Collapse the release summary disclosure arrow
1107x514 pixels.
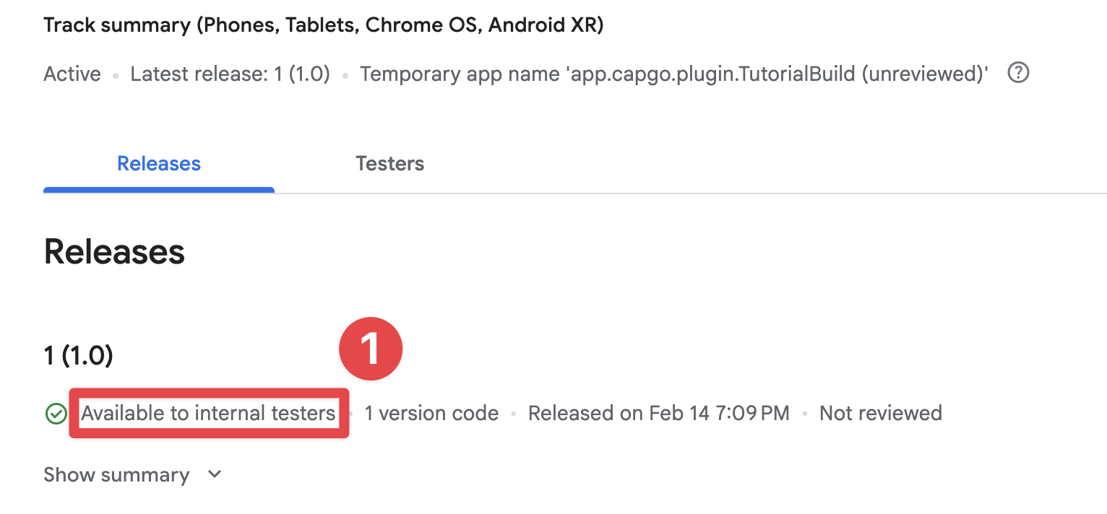213,474
